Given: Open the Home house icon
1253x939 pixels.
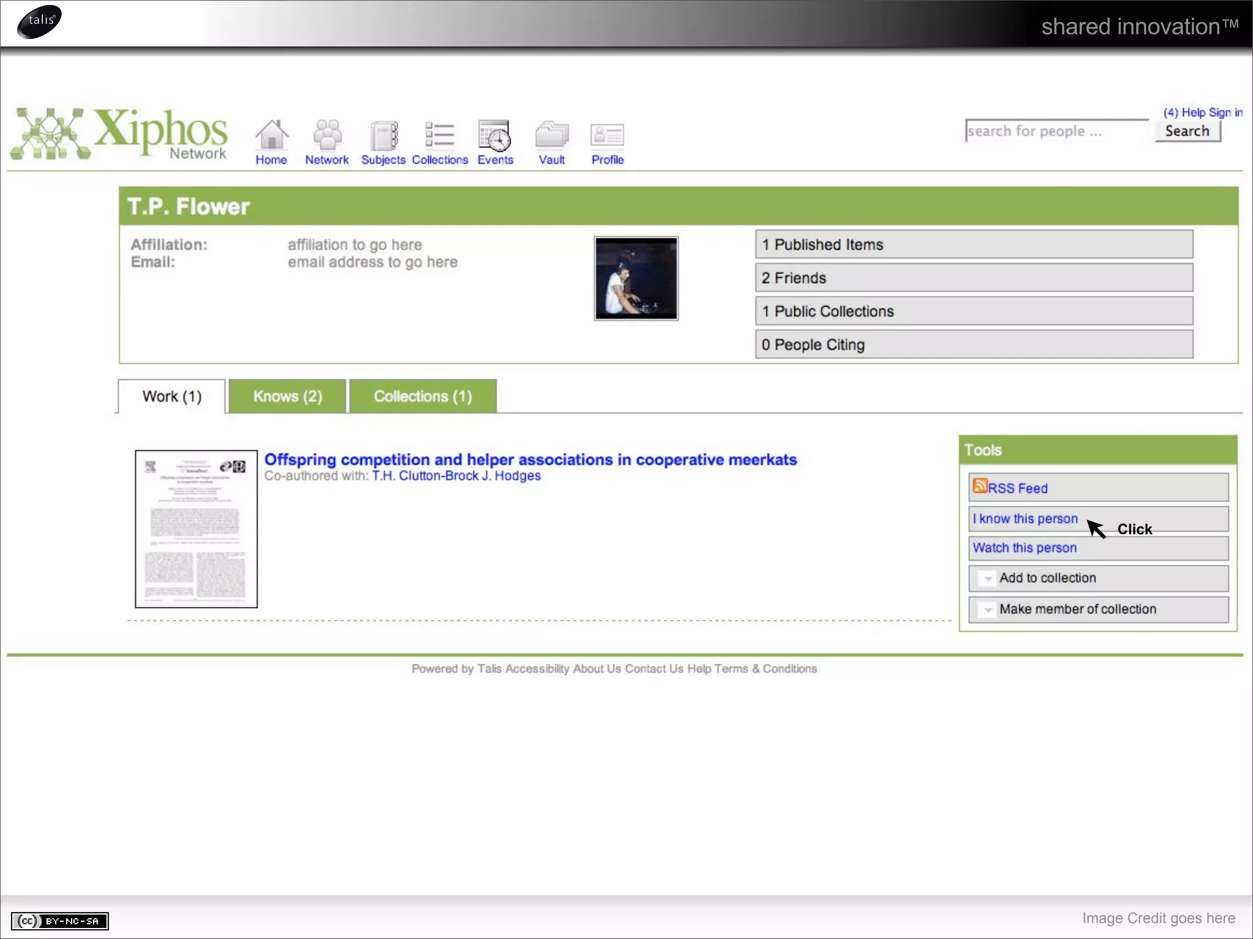Looking at the screenshot, I should click(x=272, y=134).
